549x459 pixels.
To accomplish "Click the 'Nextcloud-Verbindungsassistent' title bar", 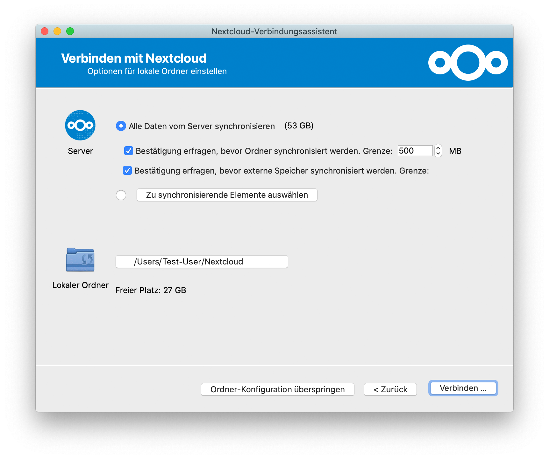I will [x=274, y=31].
